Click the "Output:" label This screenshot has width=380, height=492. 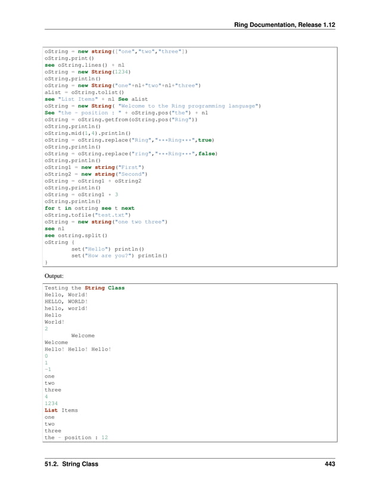coord(54,276)
